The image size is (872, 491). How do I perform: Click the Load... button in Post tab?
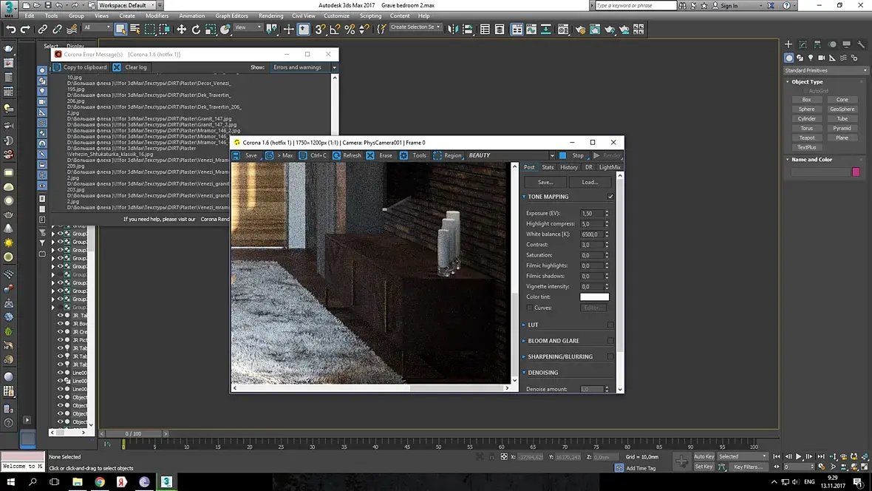pos(590,182)
